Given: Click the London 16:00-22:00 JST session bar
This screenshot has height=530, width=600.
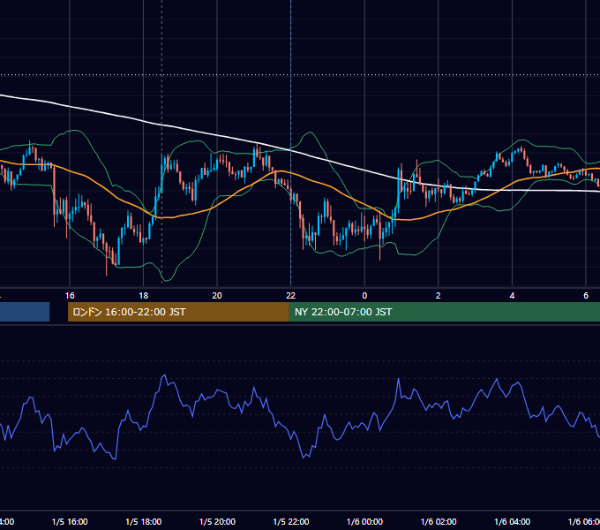Looking at the screenshot, I should 178,312.
